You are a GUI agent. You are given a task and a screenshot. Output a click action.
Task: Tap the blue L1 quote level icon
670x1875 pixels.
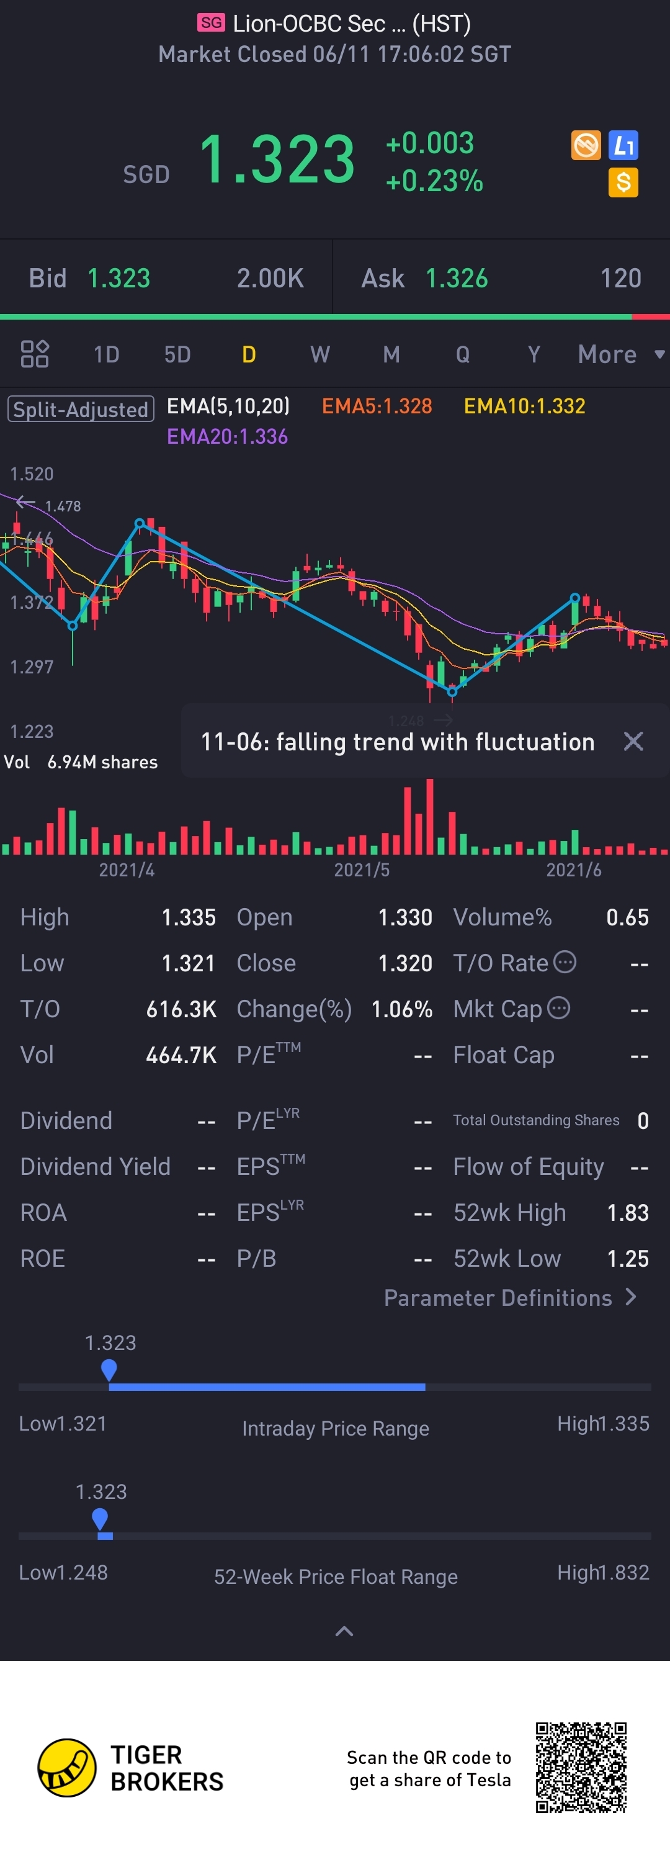623,145
